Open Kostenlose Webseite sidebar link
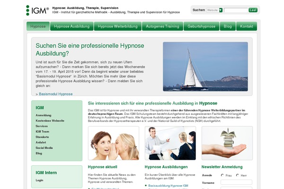Screen dimensions: 284x189 click(x=50, y=120)
